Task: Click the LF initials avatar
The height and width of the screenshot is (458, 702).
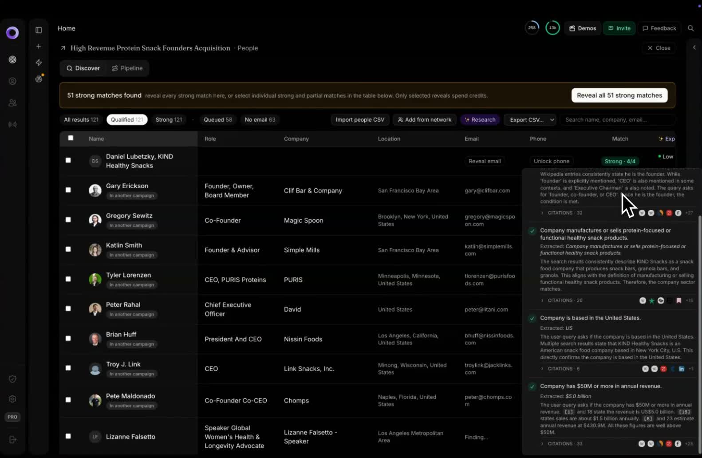Action: [x=95, y=437]
